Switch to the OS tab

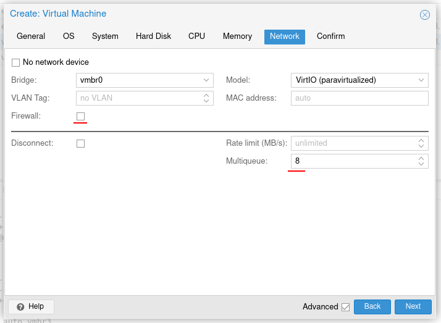click(x=69, y=36)
